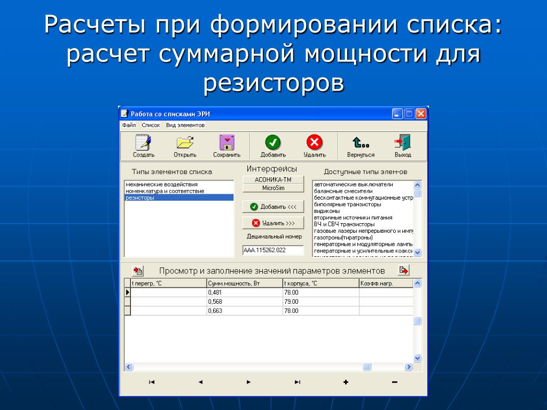The width and height of the screenshot is (547, 410).
Task: Click the Коэфф.нагр. column header
Action: (x=386, y=283)
